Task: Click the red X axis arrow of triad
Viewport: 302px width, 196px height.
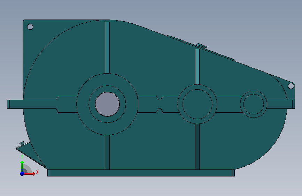Action: click(x=29, y=174)
